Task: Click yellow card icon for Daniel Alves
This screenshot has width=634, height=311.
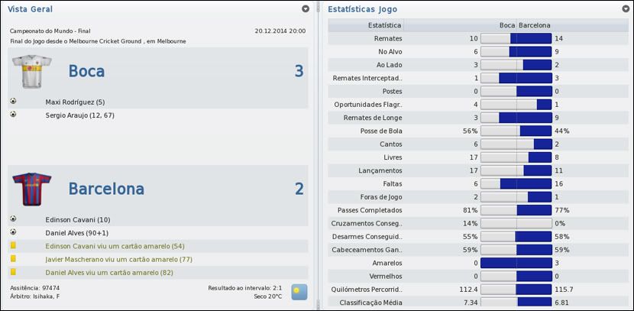Action: 13,272
